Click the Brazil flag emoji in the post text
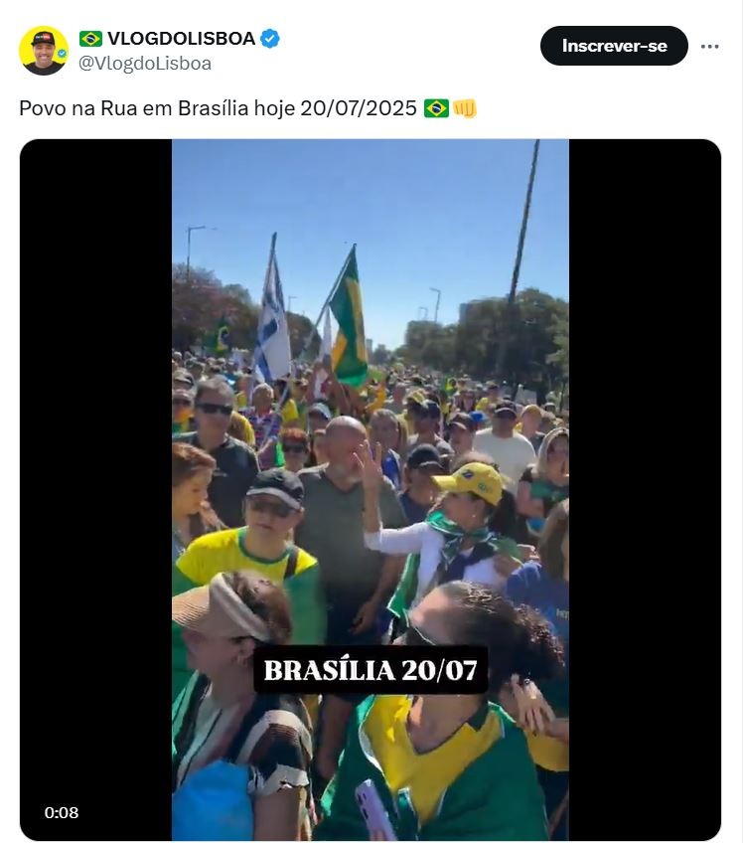The width and height of the screenshot is (744, 843). [436, 108]
